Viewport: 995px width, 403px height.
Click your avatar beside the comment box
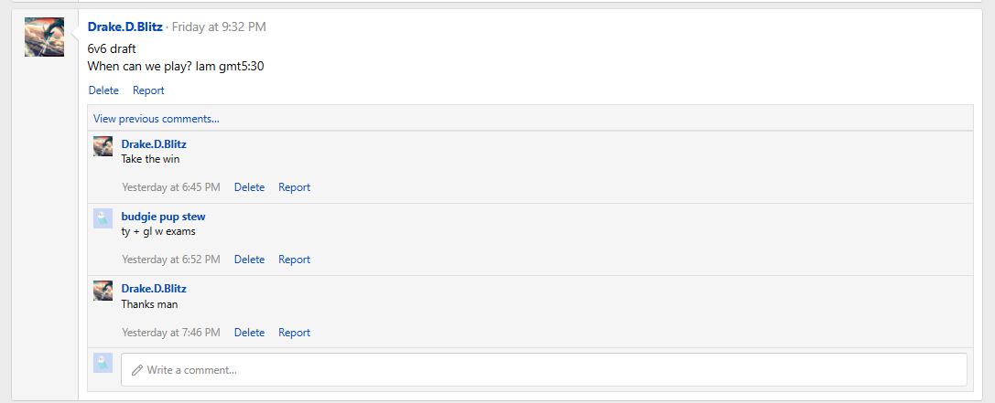point(103,363)
